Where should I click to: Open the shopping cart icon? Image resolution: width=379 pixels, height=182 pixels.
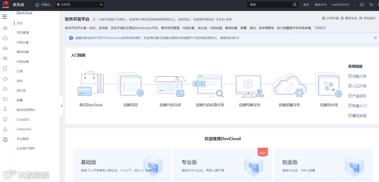(371, 5)
